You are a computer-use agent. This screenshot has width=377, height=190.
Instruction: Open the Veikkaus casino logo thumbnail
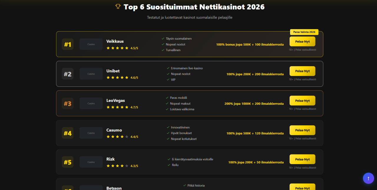[x=91, y=44]
